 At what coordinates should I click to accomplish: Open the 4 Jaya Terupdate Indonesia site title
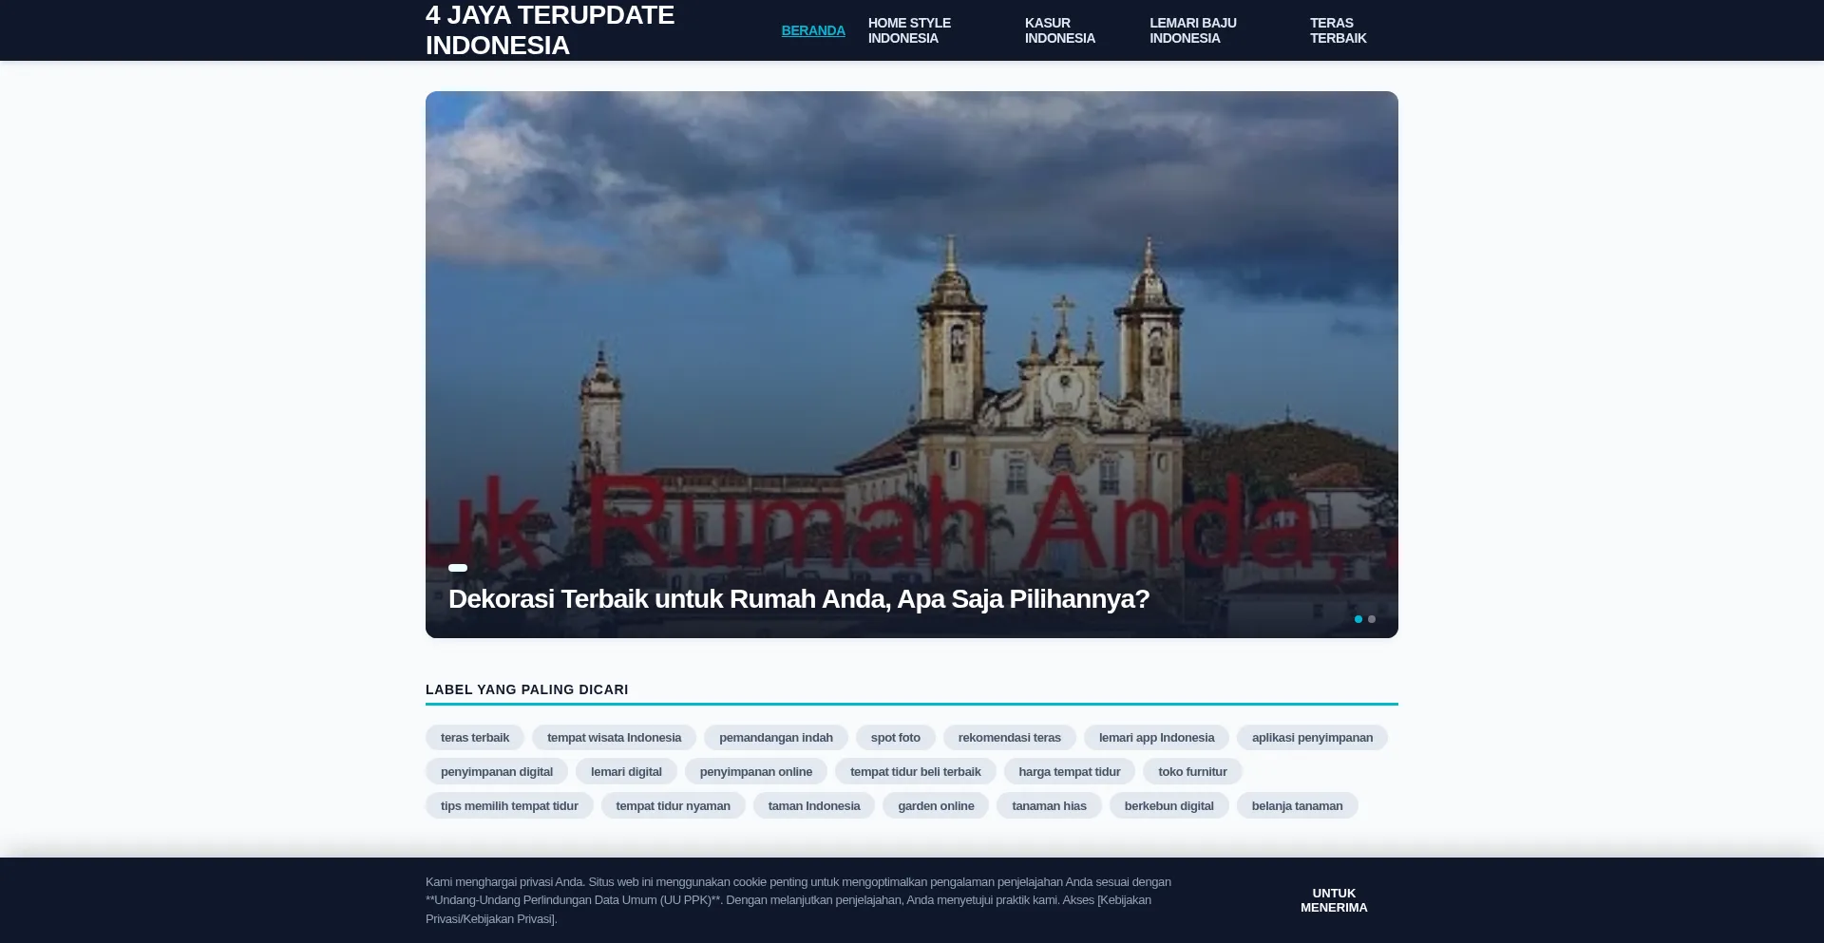550,30
